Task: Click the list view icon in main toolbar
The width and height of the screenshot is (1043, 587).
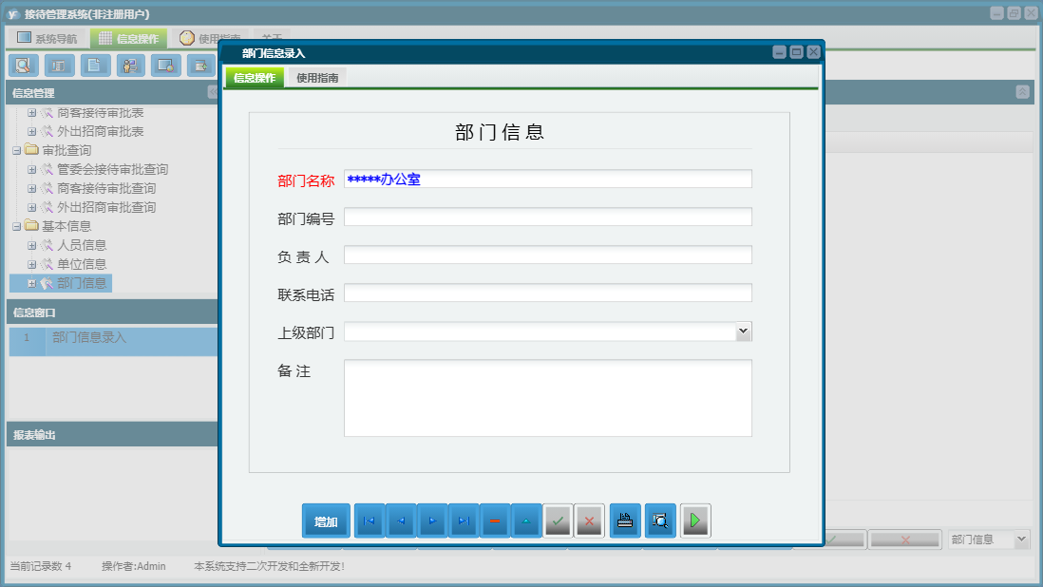Action: pyautogui.click(x=59, y=66)
